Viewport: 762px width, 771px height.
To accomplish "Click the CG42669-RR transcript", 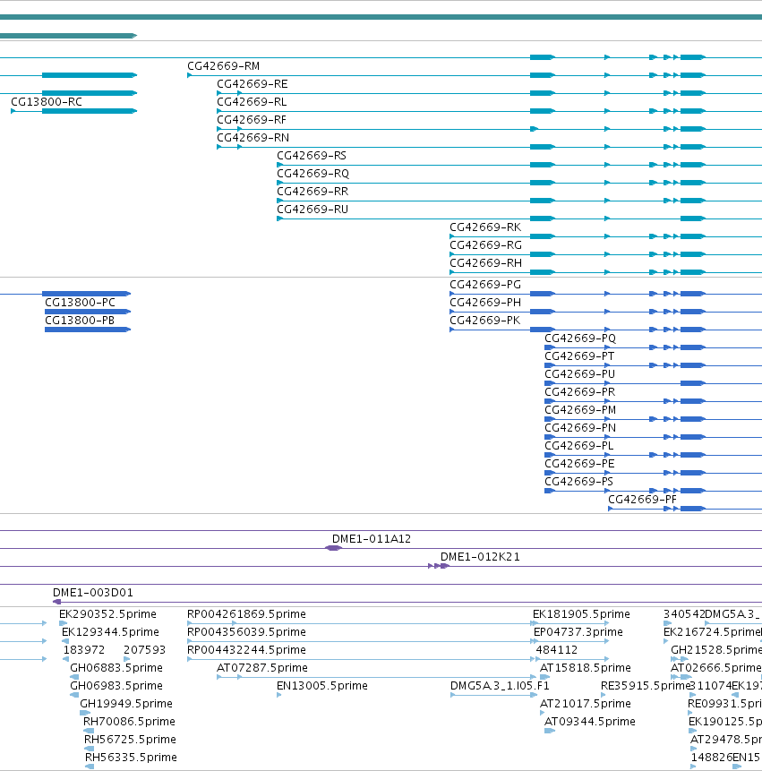I will 313,192.
